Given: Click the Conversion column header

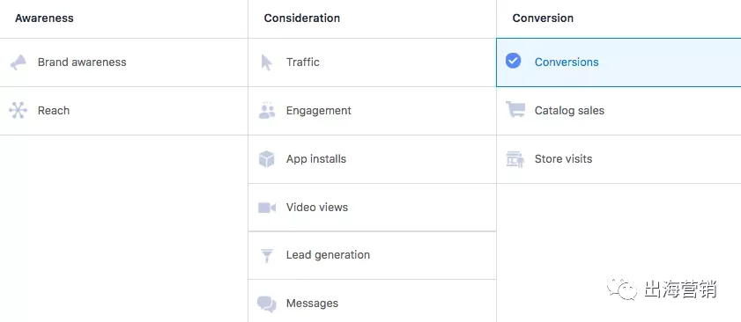Looking at the screenshot, I should pos(543,18).
